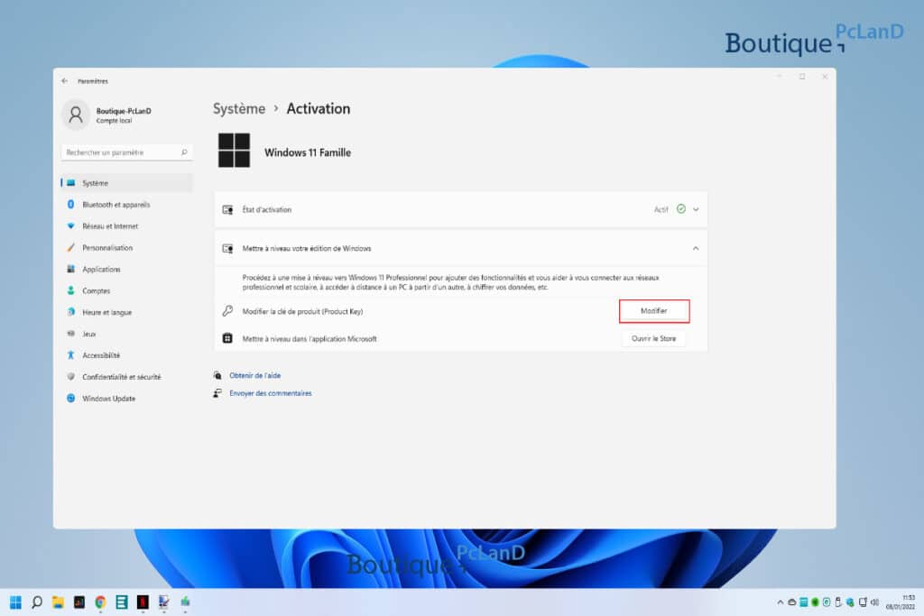Go back using the arrow beside Paramètres

coord(65,80)
